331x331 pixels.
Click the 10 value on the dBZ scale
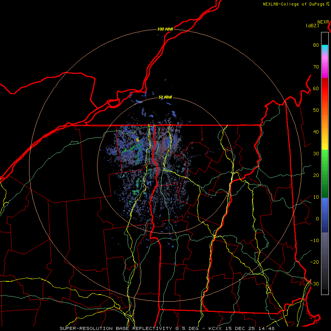(316, 197)
